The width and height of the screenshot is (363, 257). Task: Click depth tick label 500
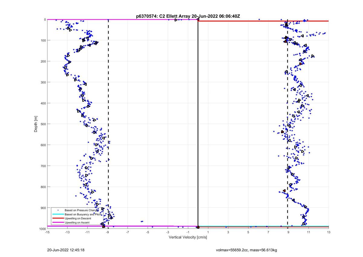pyautogui.click(x=43, y=124)
